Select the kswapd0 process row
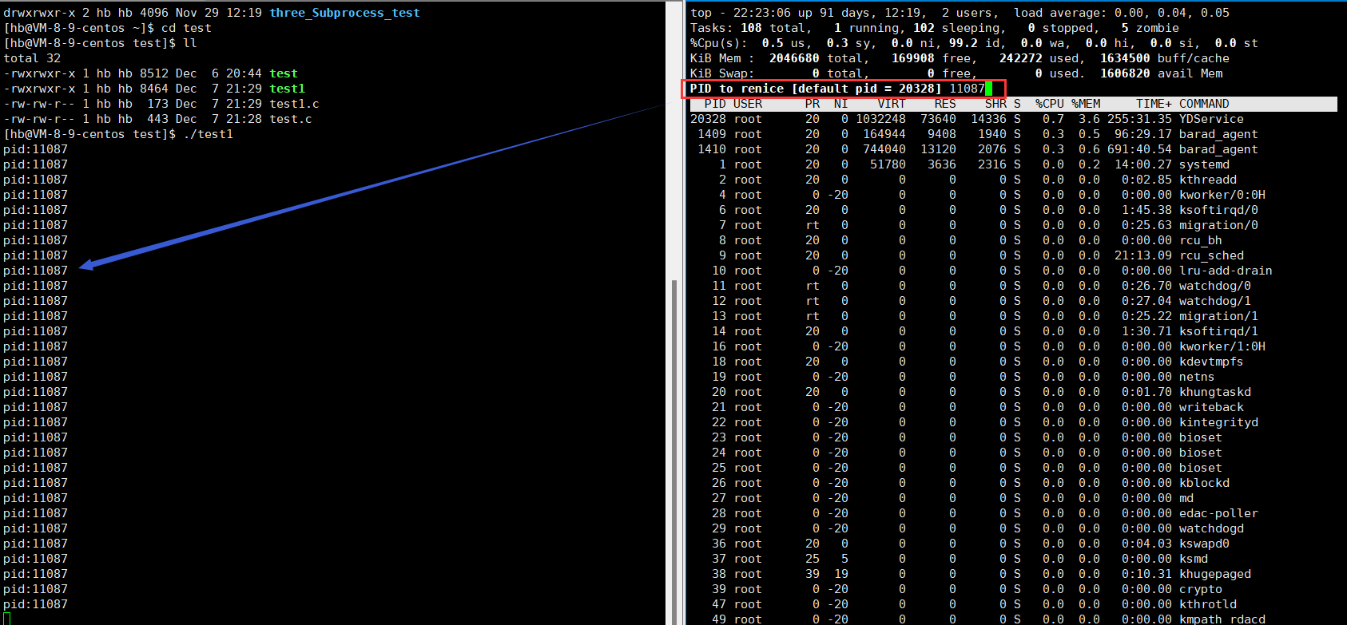 [1013, 544]
